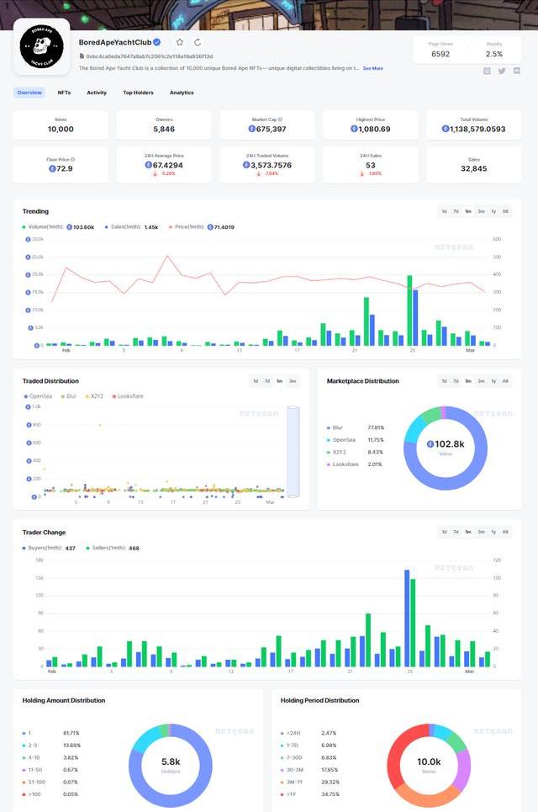The height and width of the screenshot is (812, 538).
Task: Click Total Volume 1,138,579.0593 value
Action: pyautogui.click(x=474, y=129)
